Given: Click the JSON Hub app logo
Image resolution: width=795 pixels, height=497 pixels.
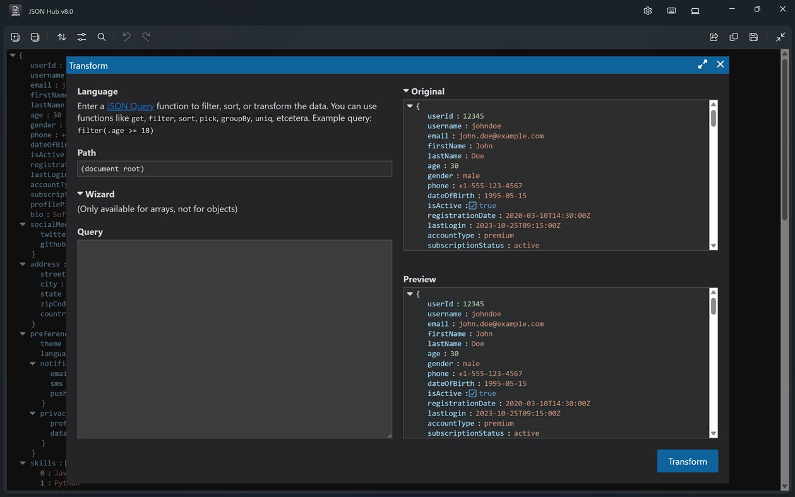Looking at the screenshot, I should (16, 11).
